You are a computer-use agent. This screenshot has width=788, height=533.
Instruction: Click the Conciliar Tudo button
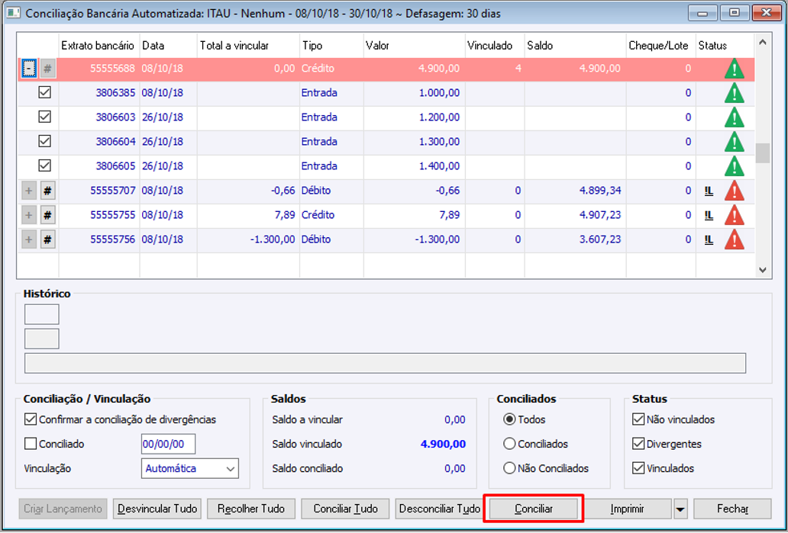click(x=345, y=509)
